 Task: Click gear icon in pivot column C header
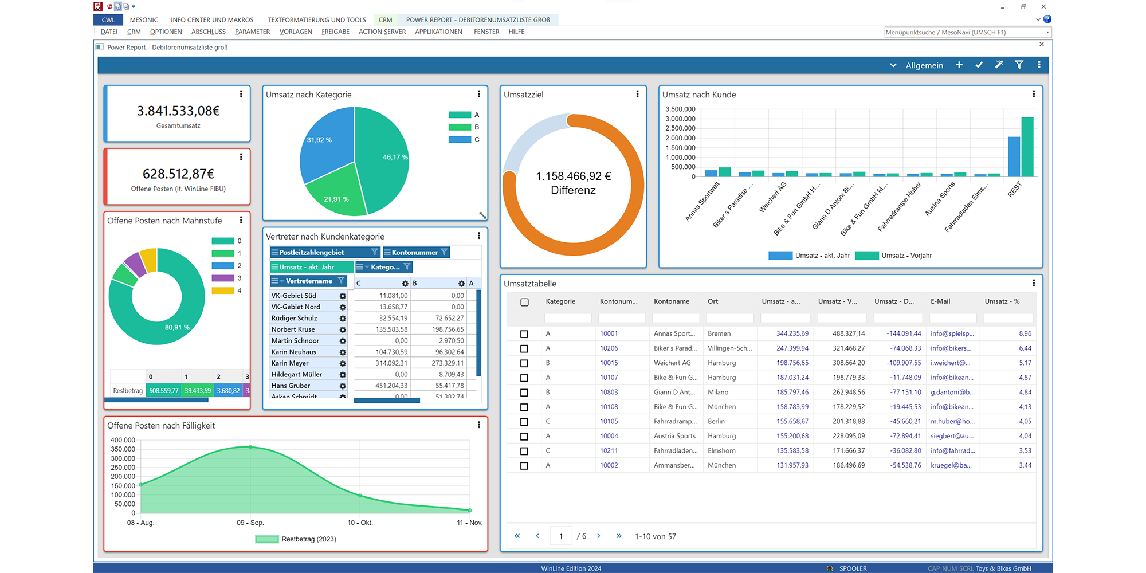(405, 284)
